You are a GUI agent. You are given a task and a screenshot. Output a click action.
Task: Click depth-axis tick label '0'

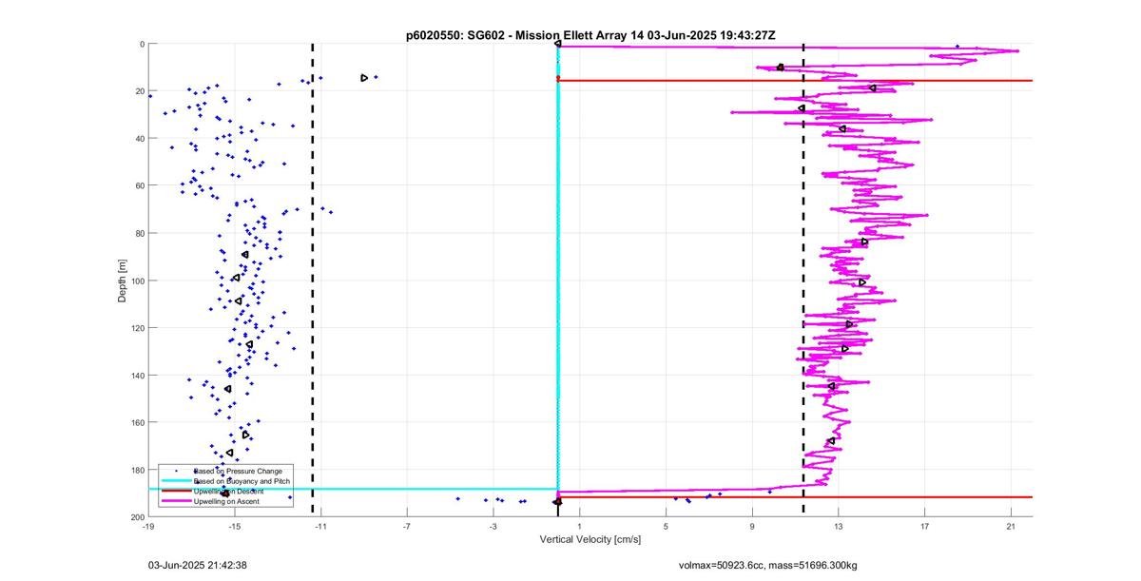141,44
